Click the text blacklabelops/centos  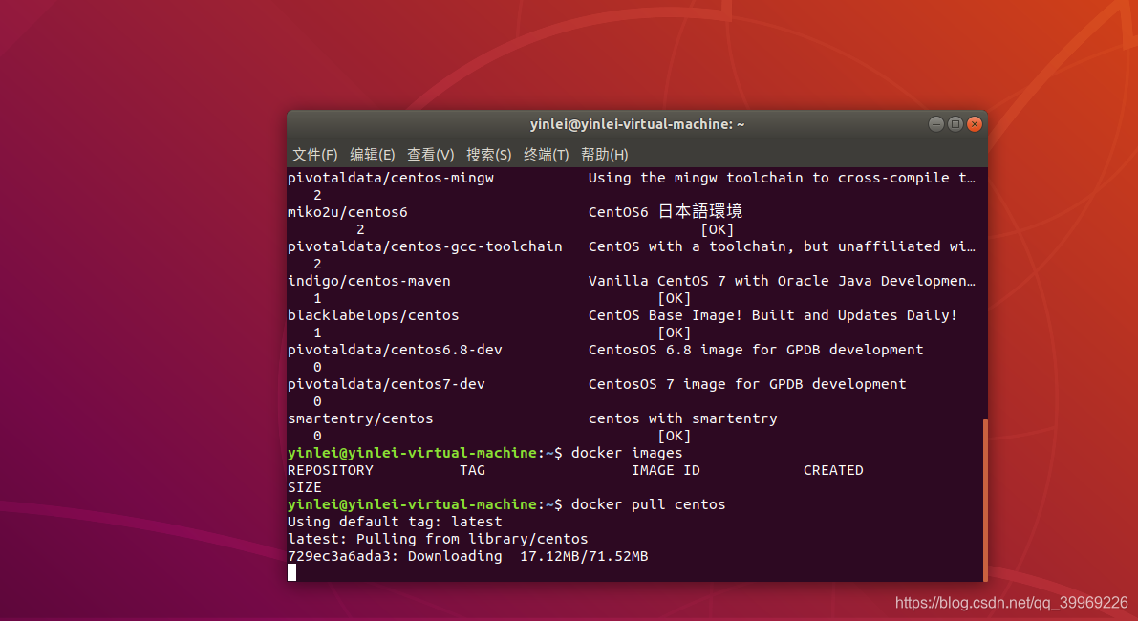click(x=373, y=315)
